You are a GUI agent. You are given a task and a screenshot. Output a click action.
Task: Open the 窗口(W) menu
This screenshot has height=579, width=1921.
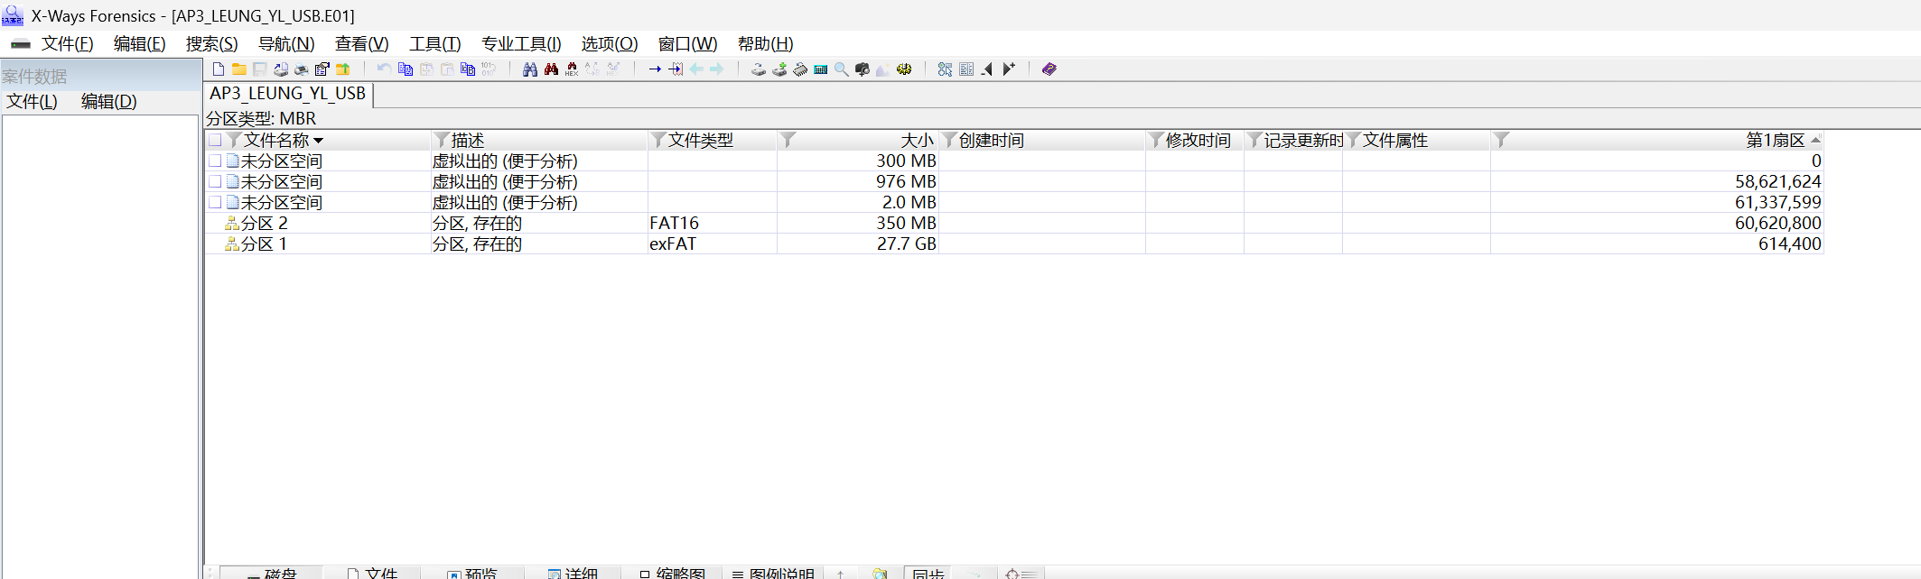688,43
